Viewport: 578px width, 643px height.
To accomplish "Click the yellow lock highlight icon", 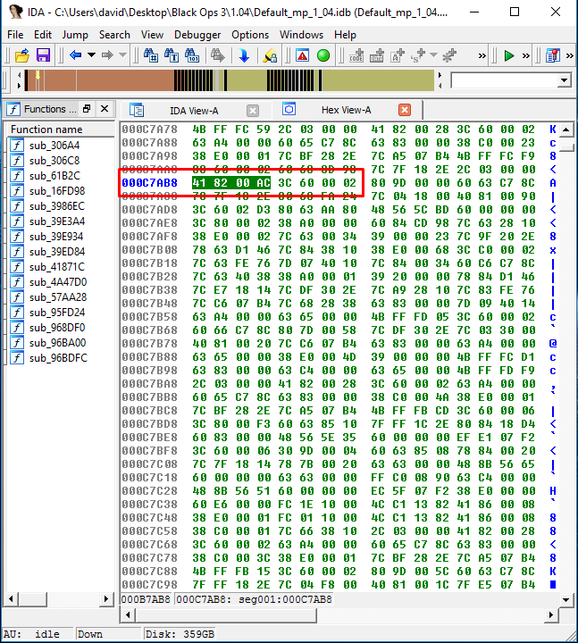I will pos(270,55).
